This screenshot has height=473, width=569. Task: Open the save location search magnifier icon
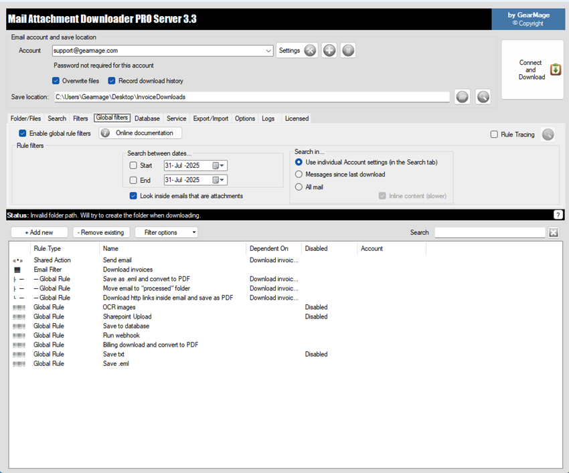pyautogui.click(x=483, y=96)
